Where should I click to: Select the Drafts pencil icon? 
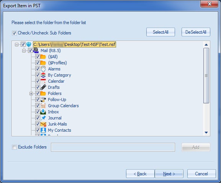tap(43, 87)
